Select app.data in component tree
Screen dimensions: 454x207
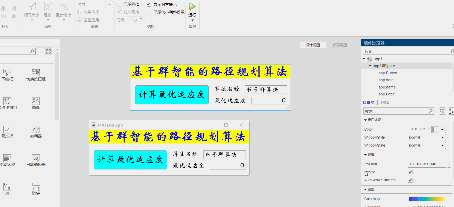(386, 80)
